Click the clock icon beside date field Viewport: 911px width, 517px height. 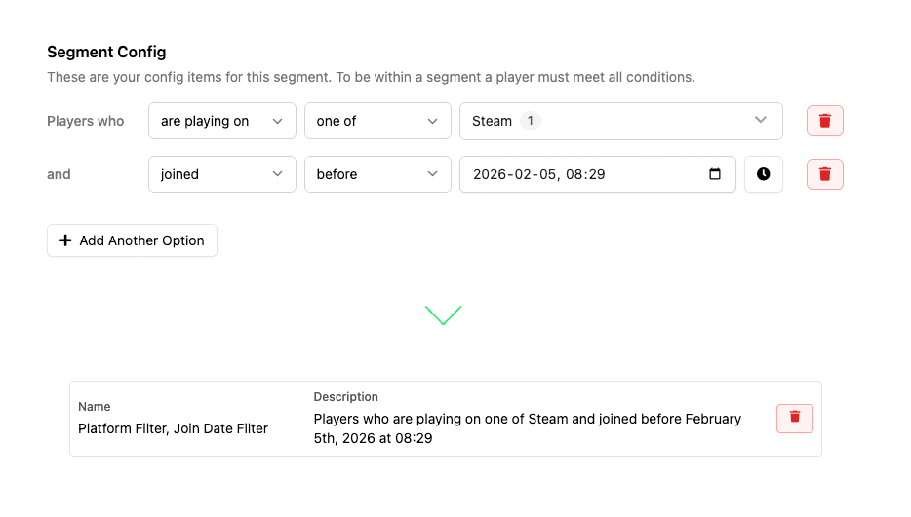pyautogui.click(x=763, y=174)
